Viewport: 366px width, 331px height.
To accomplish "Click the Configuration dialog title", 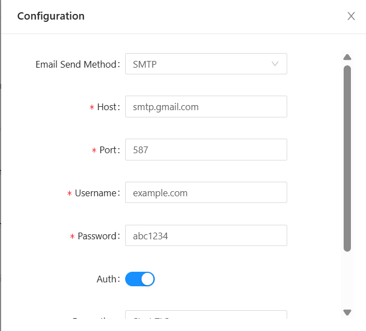I will pos(51,16).
